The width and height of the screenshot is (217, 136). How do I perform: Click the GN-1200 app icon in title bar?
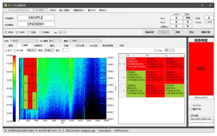[x=6, y=5]
